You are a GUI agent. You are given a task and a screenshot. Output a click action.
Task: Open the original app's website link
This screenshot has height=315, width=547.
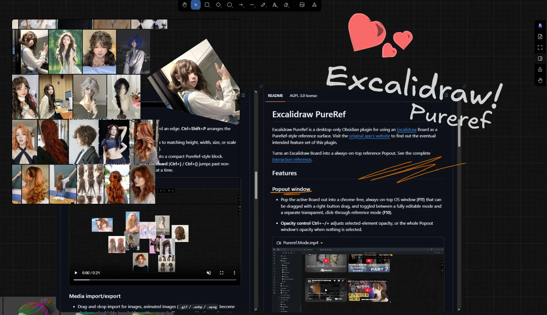click(369, 136)
